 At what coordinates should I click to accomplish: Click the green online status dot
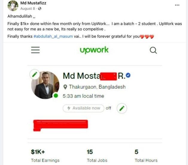[56, 96]
